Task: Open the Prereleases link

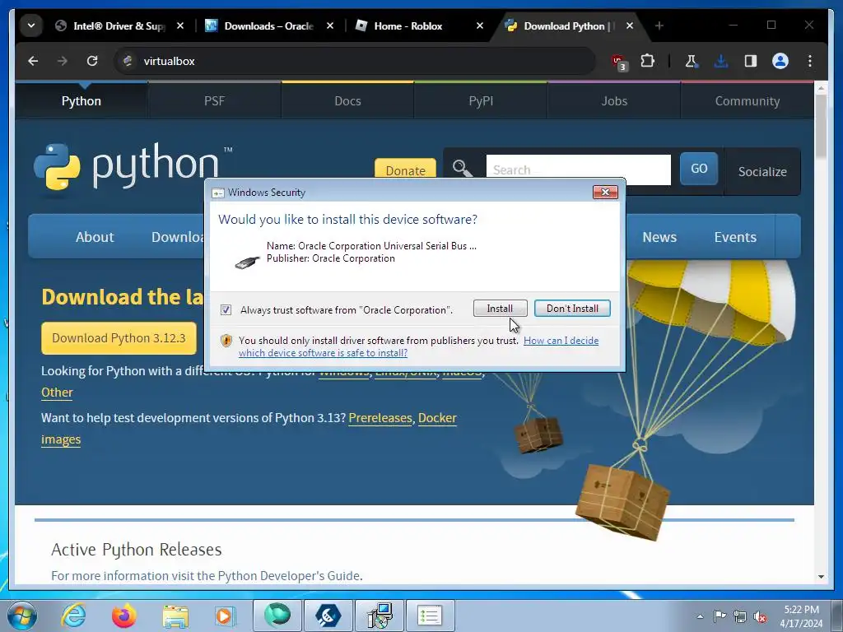Action: point(380,418)
